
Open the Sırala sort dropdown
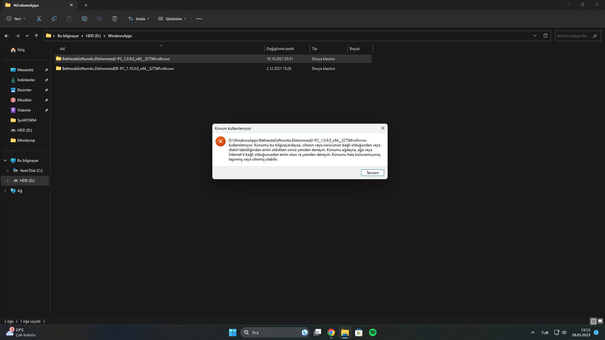click(139, 19)
